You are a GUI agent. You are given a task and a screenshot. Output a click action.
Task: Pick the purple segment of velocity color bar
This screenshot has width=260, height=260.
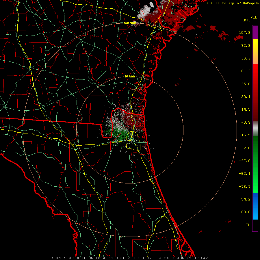(255, 32)
